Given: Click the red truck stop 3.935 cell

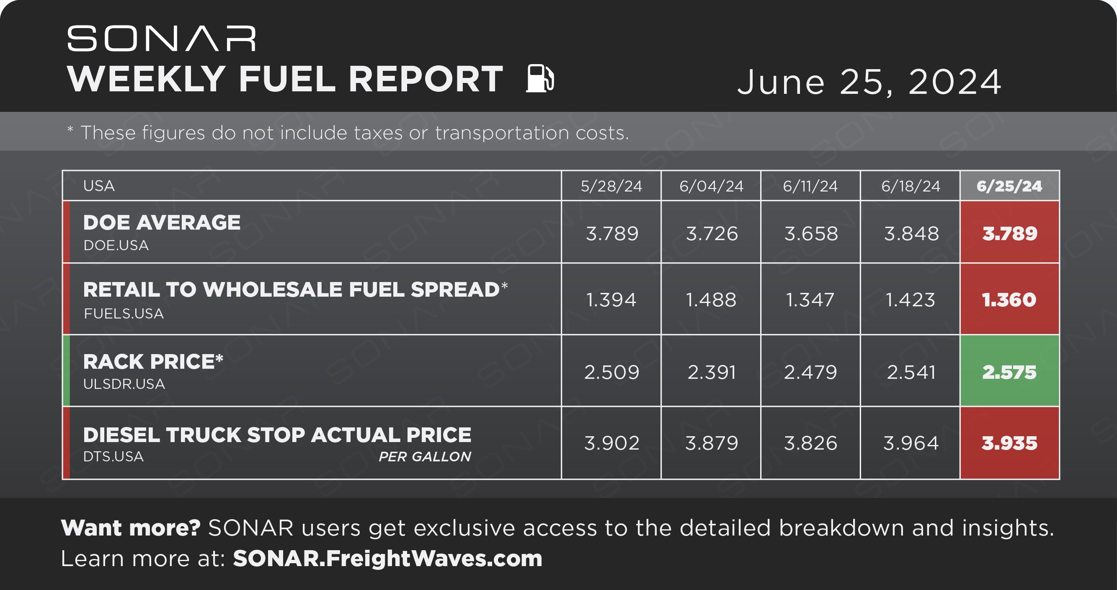Looking at the screenshot, I should tap(1009, 443).
